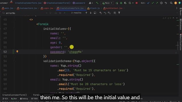Image resolution: width=182 pixels, height=102 pixels.
Task: Click the Debug bug icon in toolbar
Action: click(121, 3)
